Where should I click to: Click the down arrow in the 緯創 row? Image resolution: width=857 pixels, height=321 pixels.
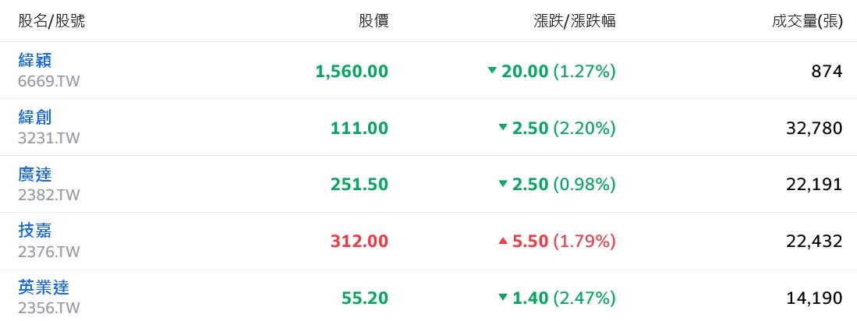pyautogui.click(x=504, y=127)
